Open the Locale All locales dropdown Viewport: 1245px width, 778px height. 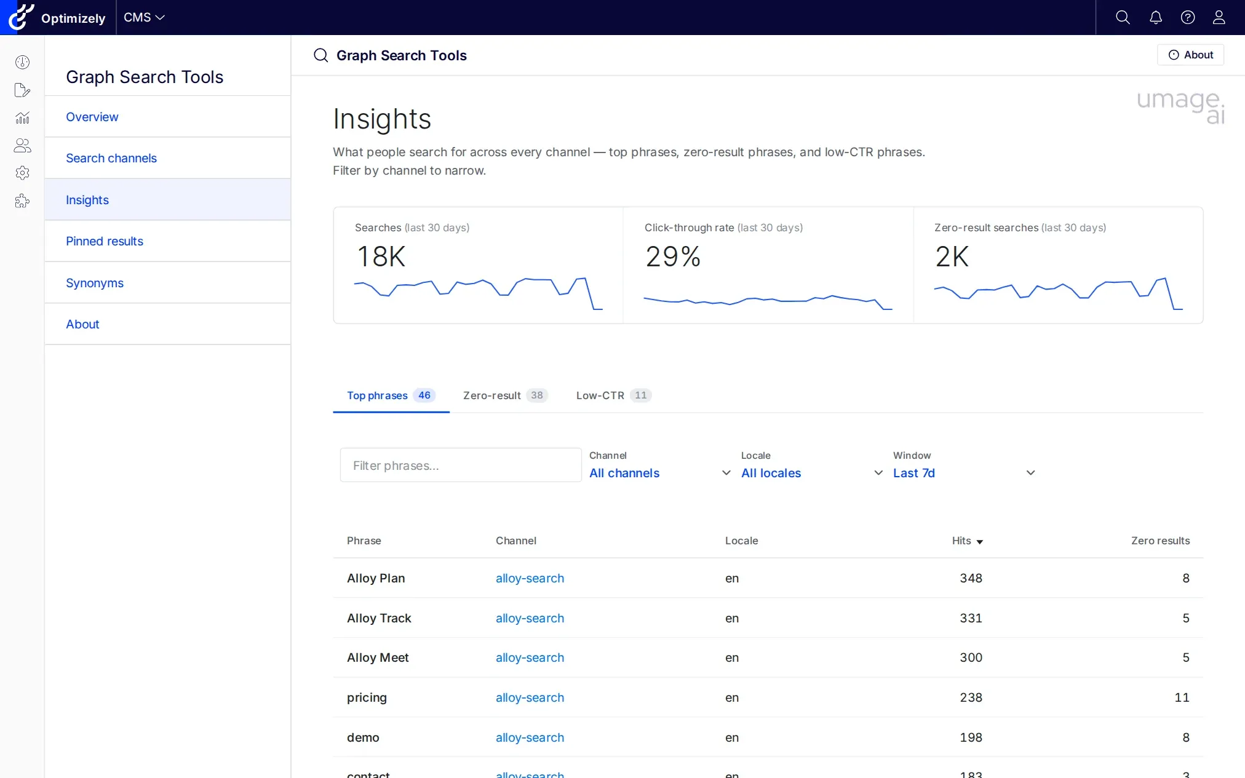tap(812, 473)
